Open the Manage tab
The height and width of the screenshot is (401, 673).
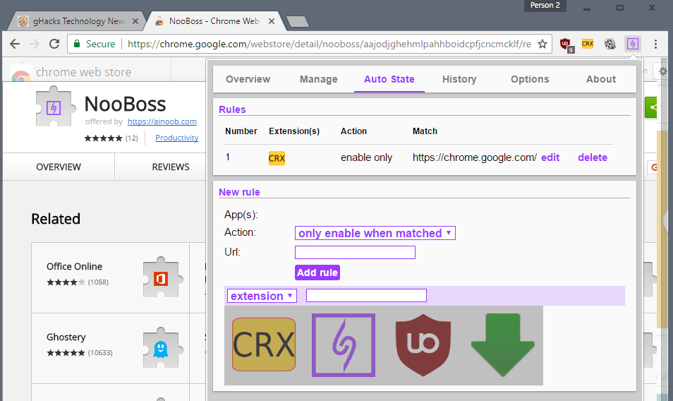(318, 80)
